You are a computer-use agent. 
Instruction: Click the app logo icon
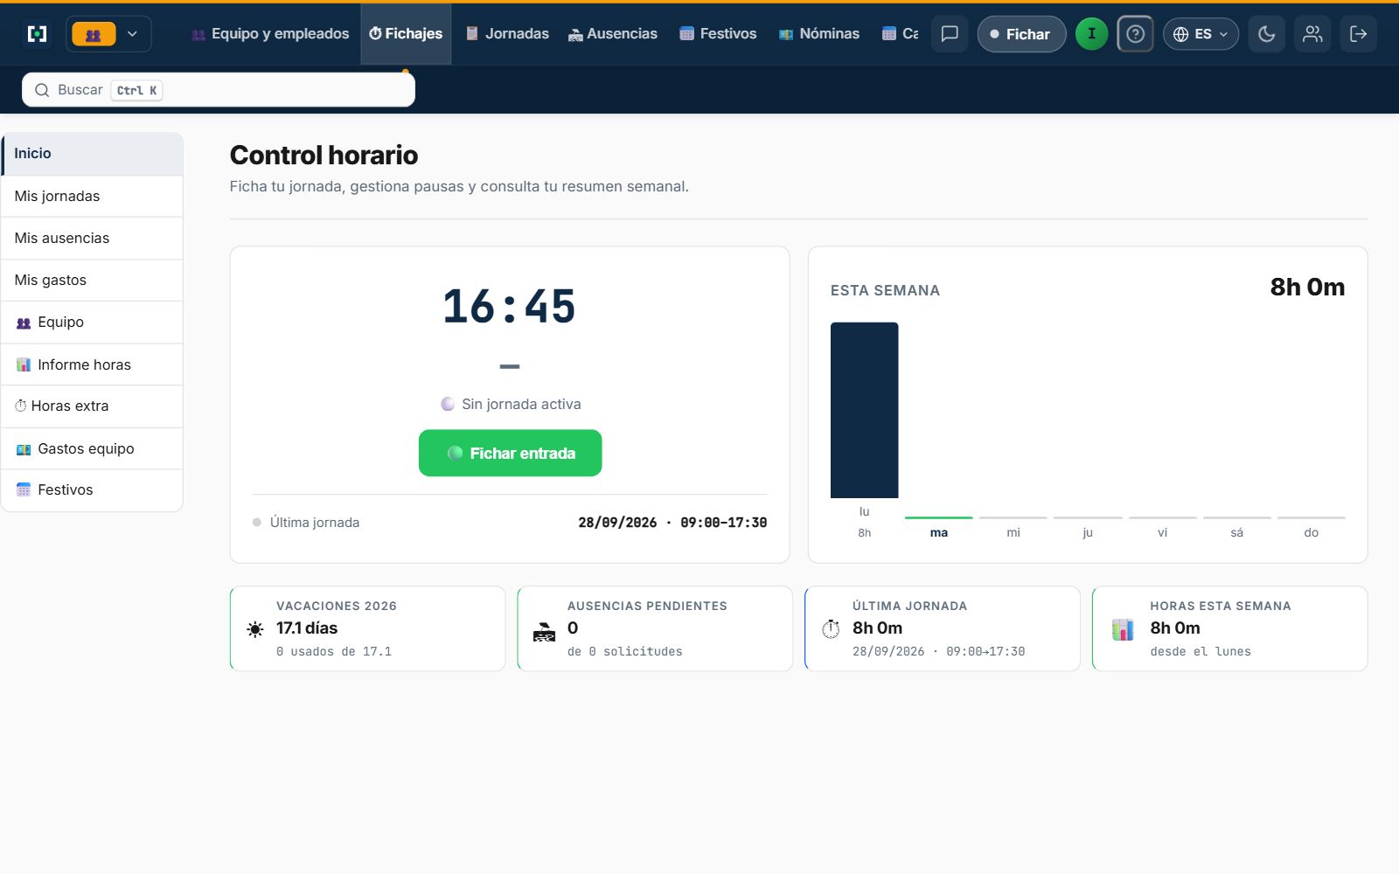tap(38, 34)
